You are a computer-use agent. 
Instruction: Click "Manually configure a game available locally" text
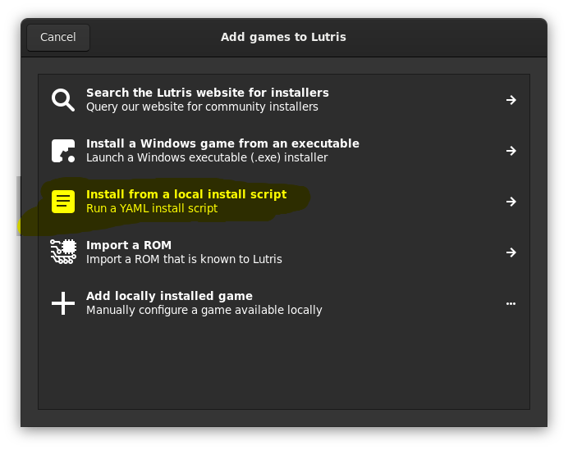[x=204, y=310]
